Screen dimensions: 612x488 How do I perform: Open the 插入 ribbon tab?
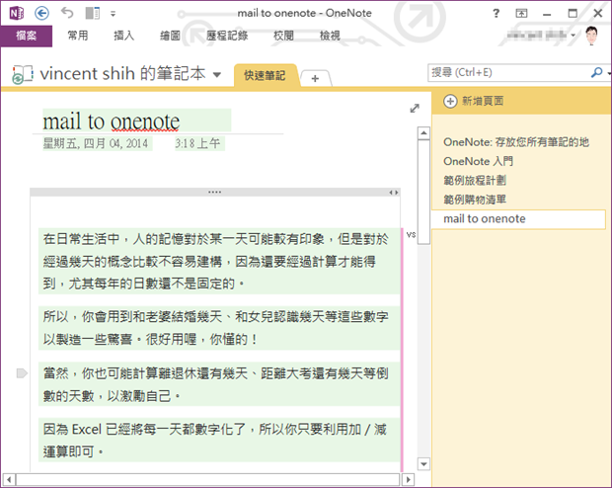(123, 36)
